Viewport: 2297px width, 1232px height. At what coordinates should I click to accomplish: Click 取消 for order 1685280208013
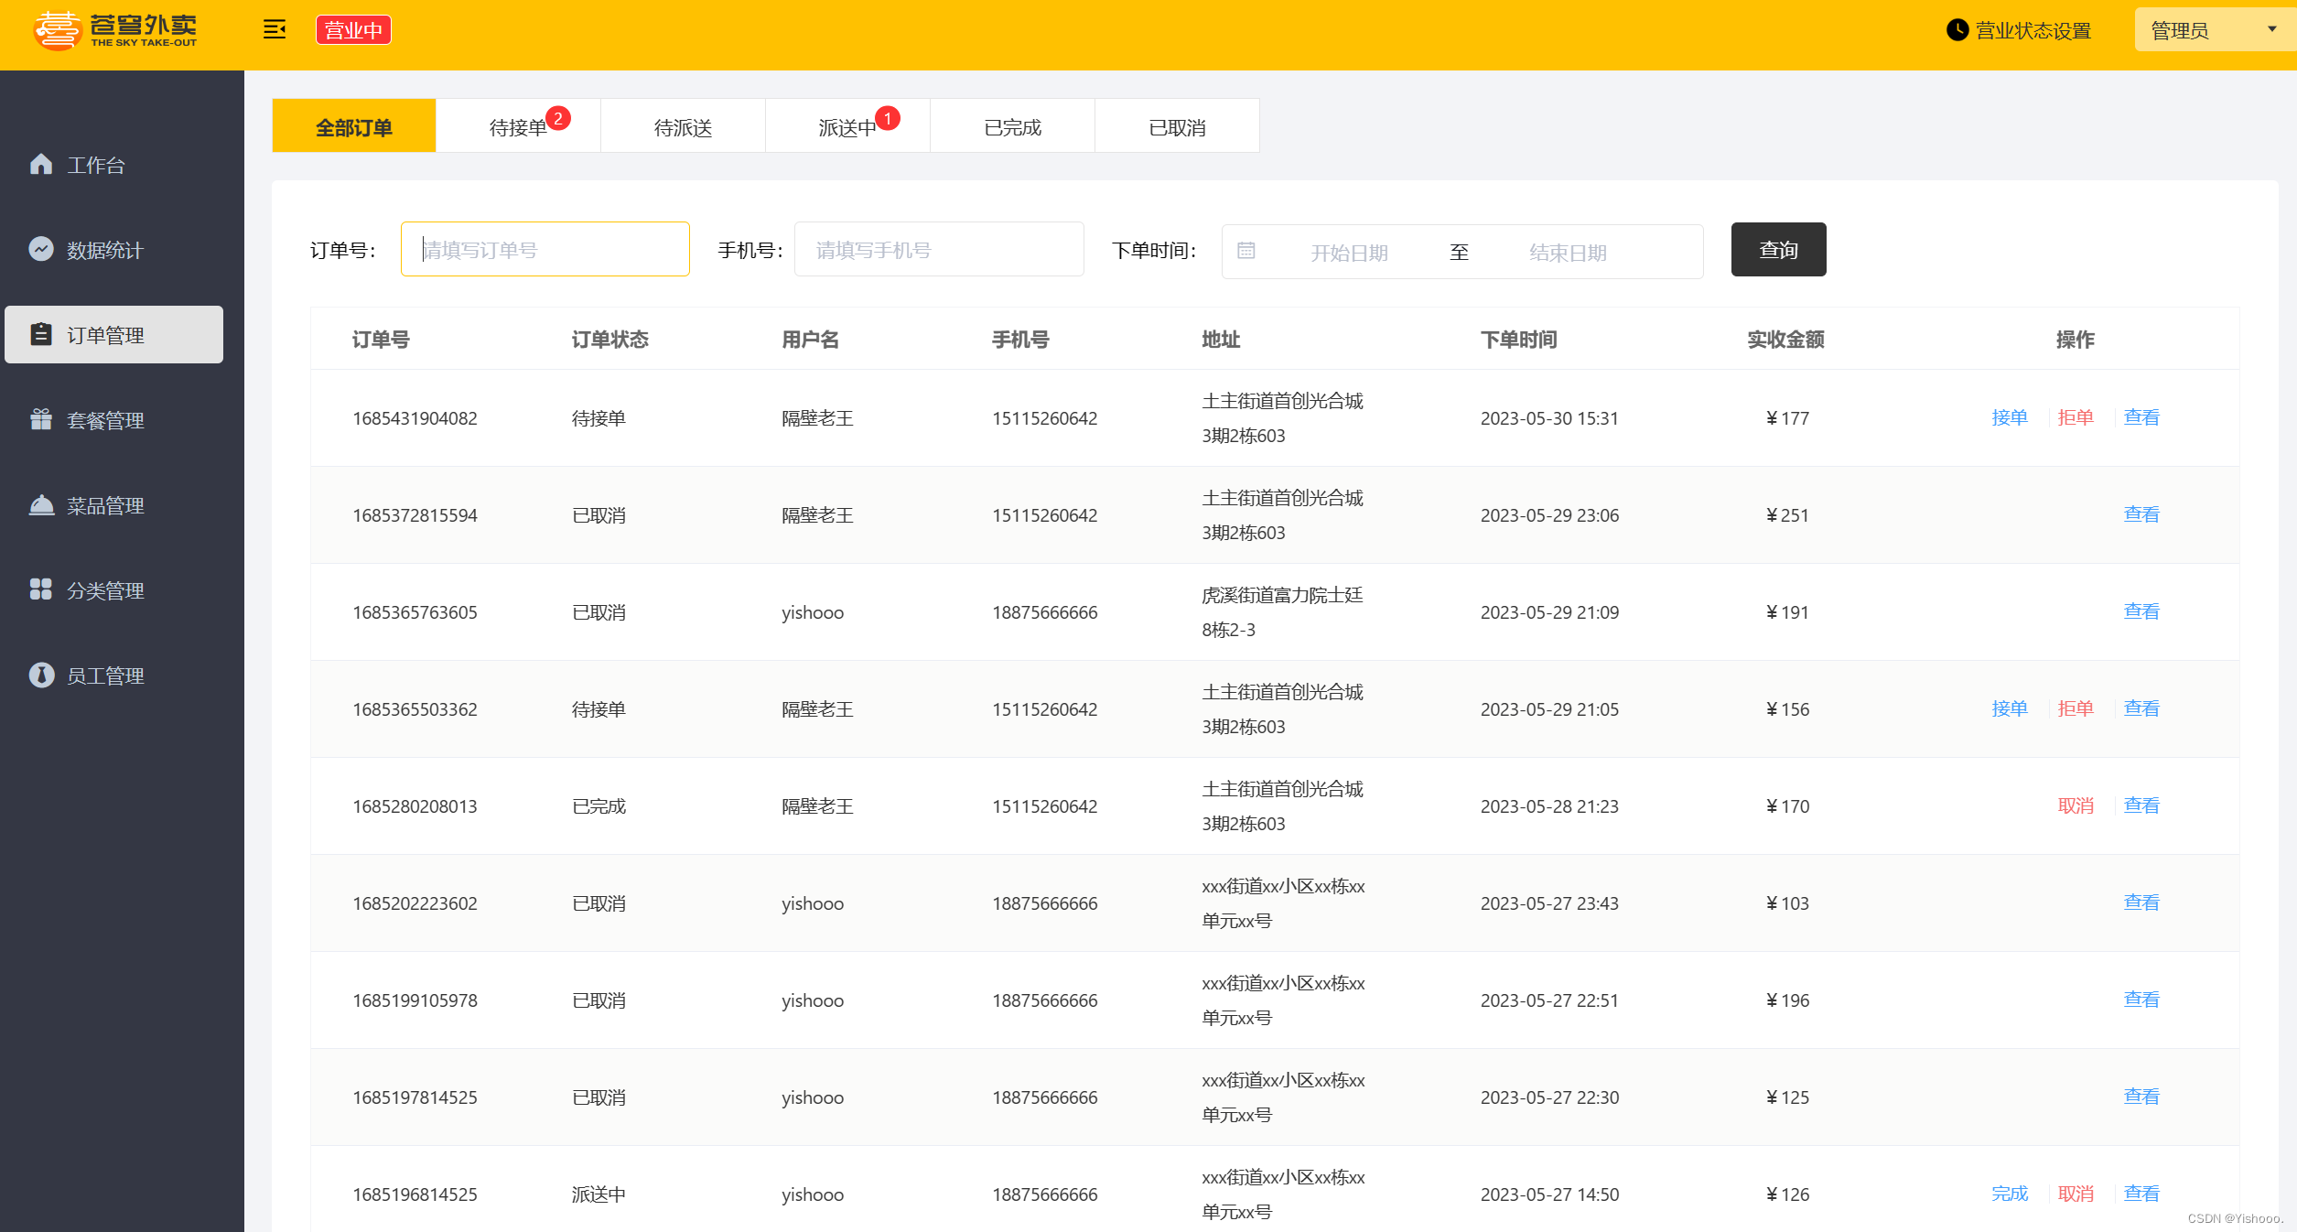pos(2076,805)
